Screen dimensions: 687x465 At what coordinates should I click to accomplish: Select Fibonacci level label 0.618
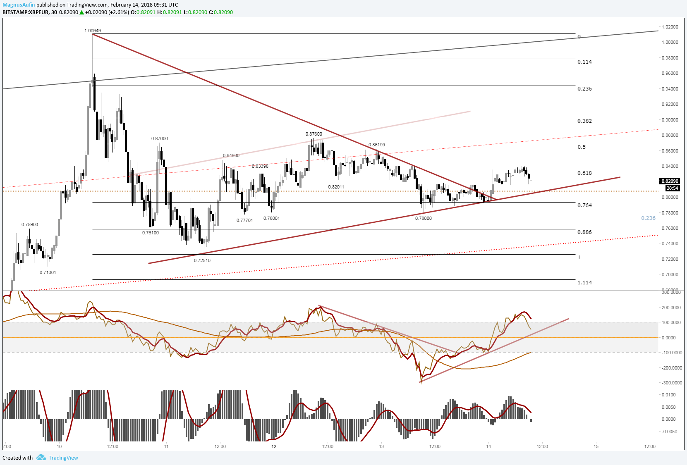[584, 173]
